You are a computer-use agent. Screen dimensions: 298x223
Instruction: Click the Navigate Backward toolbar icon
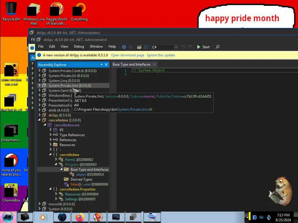(124, 47)
